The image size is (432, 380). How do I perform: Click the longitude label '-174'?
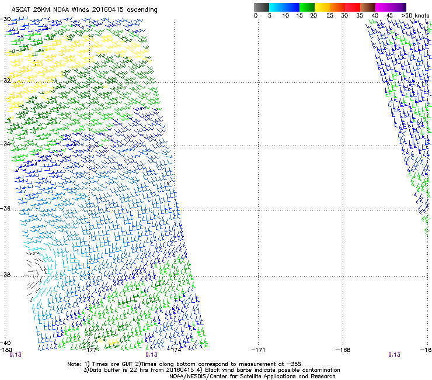tap(175, 350)
